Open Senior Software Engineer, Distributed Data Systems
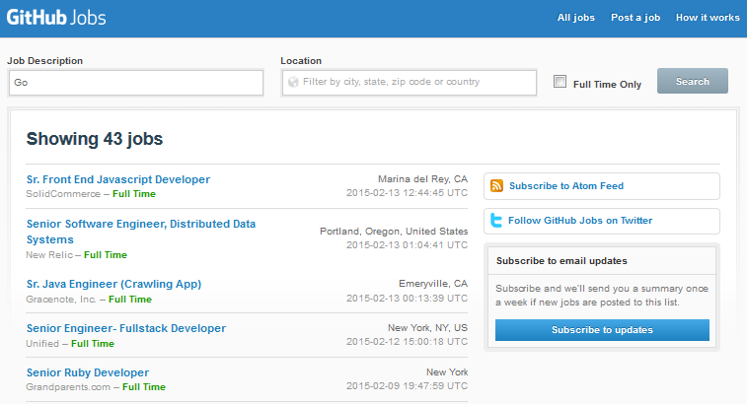 point(141,232)
